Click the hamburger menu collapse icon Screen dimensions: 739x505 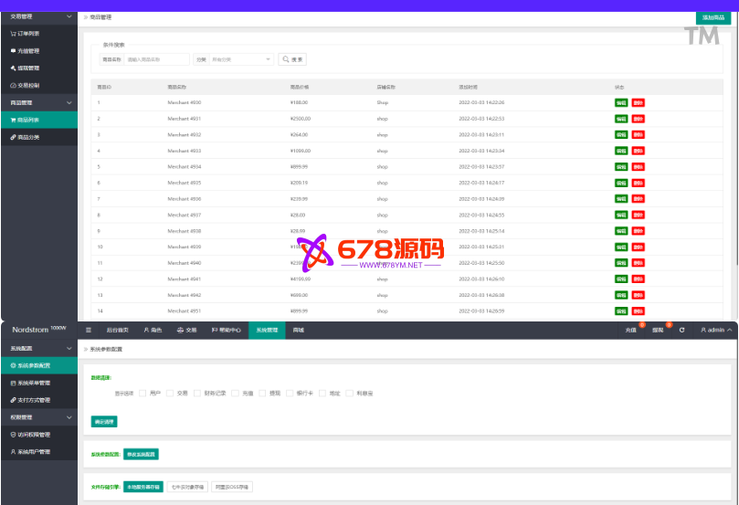click(89, 330)
